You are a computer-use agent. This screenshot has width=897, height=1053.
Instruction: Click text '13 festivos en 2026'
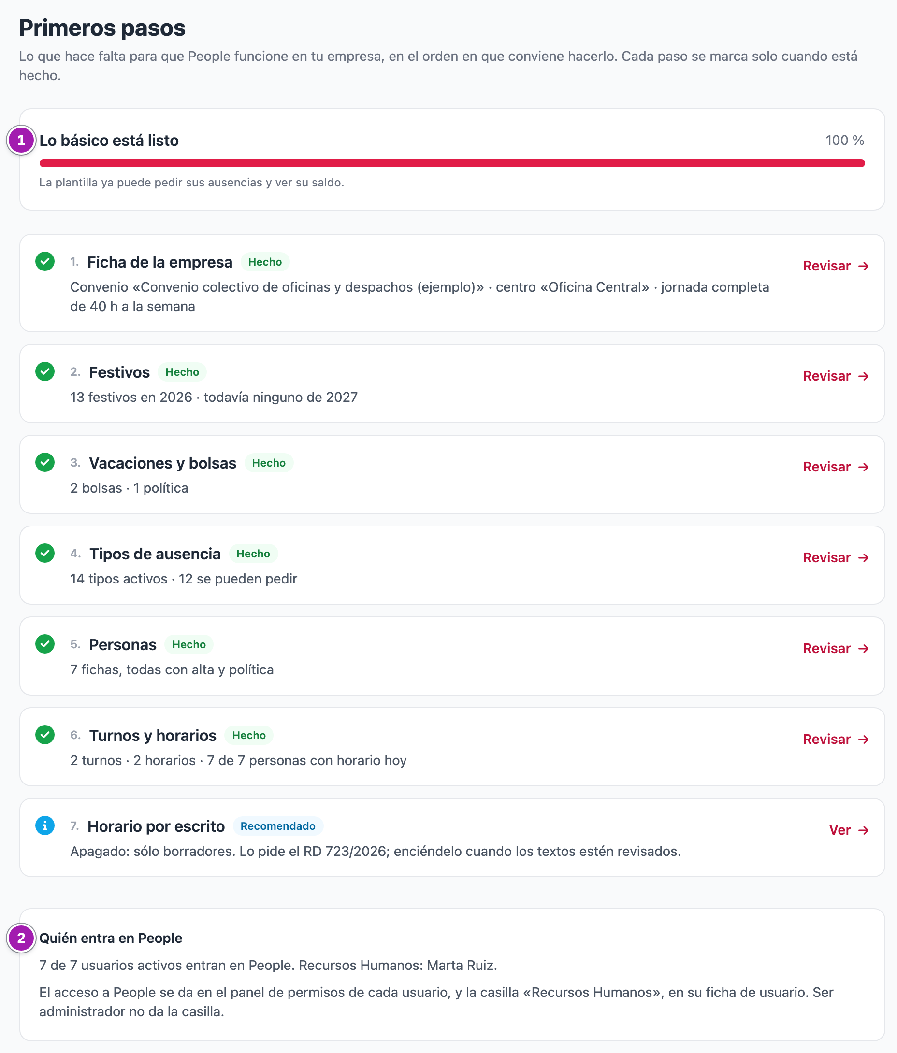(131, 398)
